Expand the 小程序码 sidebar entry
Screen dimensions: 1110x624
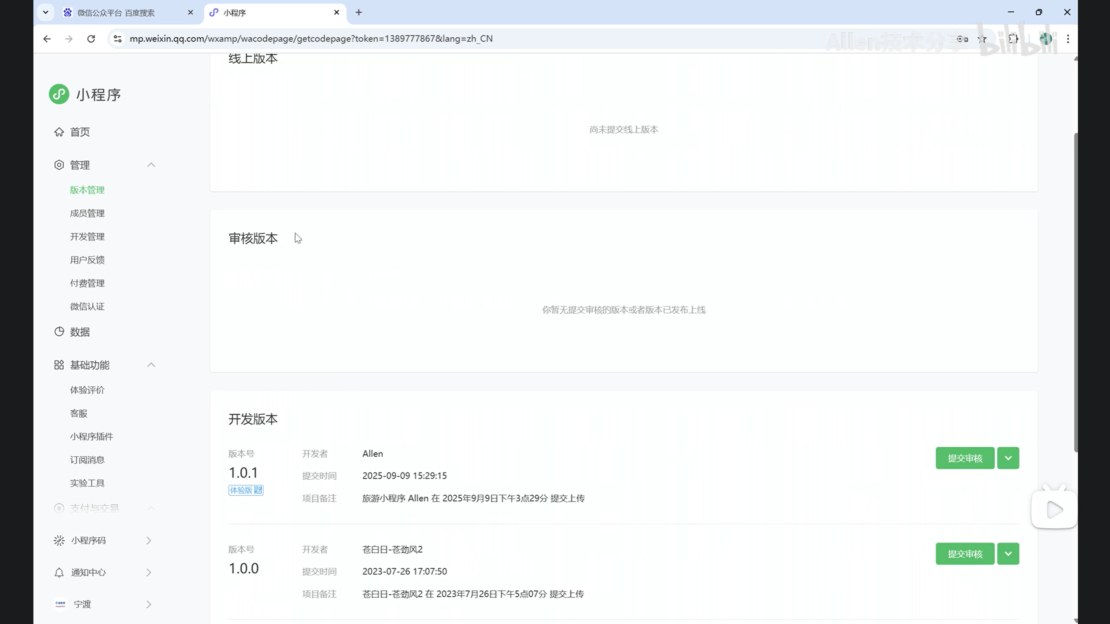(88, 540)
